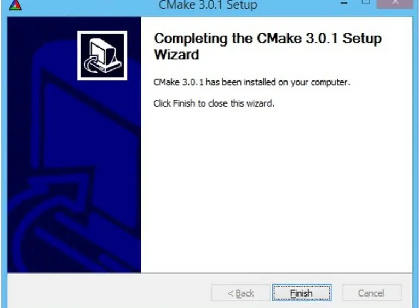This screenshot has width=419, height=308.
Task: Click 'CMake 3.0.1 has been installed' message
Action: (x=252, y=82)
